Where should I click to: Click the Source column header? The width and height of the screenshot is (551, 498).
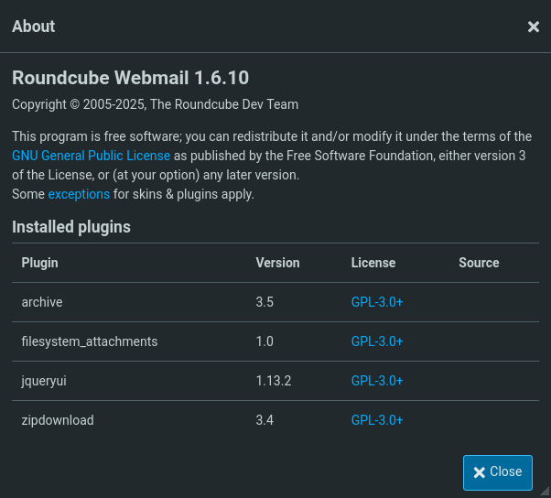pos(479,263)
